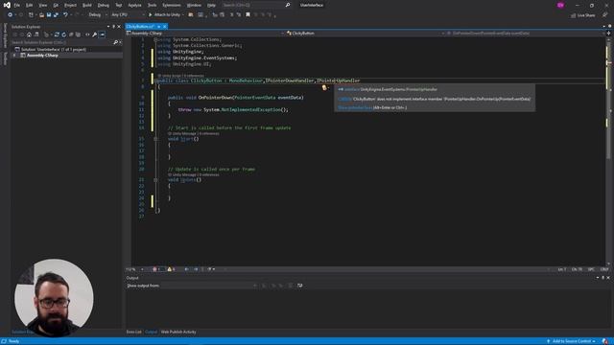The width and height of the screenshot is (614, 345).
Task: Open the editor zoom percentage dropdown
Action: (x=134, y=269)
